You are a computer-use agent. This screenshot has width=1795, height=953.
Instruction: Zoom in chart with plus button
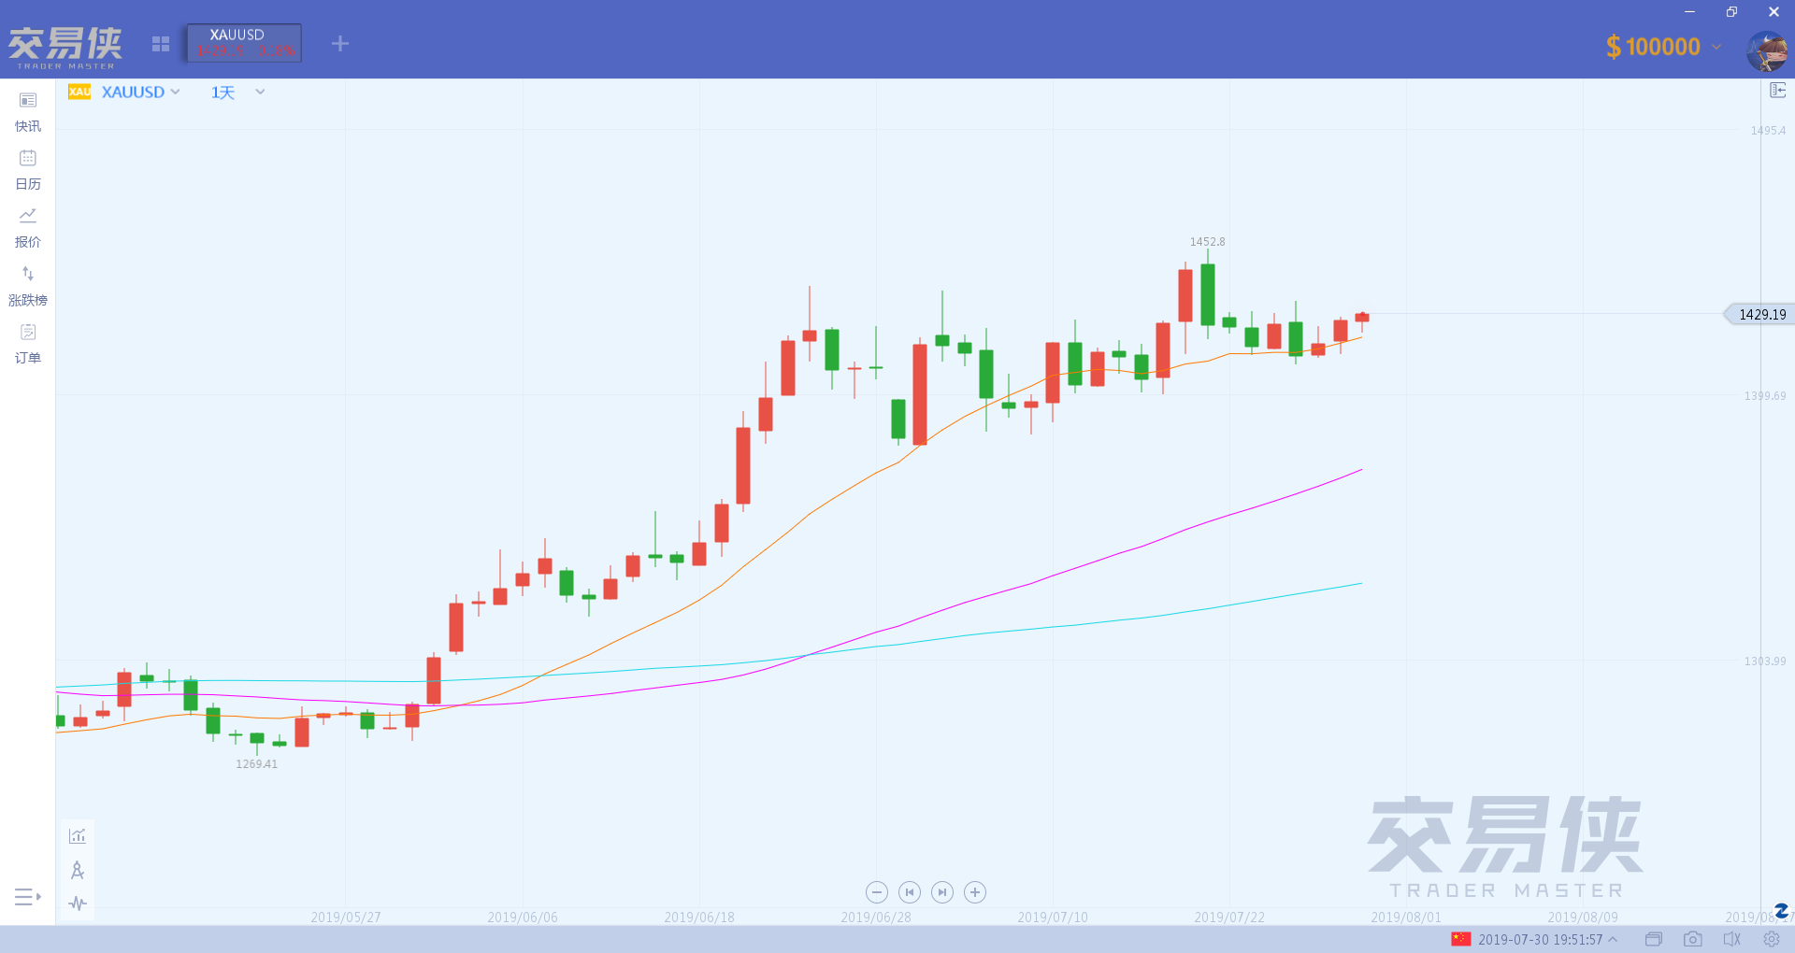[x=975, y=892]
